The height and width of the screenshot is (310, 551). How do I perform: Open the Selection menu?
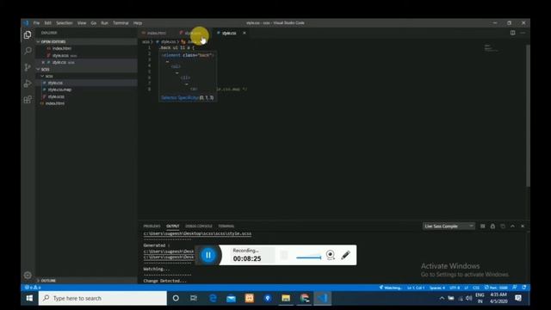(65, 23)
